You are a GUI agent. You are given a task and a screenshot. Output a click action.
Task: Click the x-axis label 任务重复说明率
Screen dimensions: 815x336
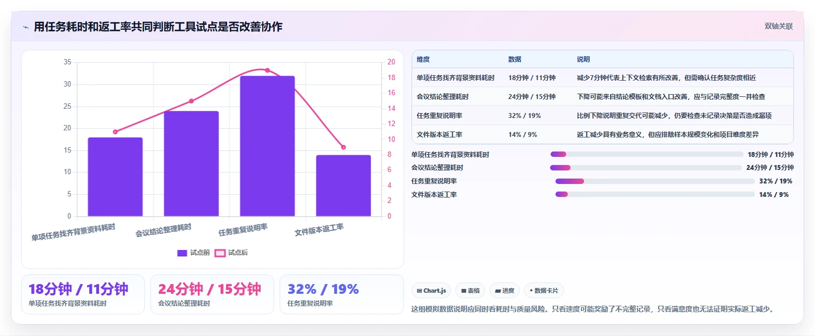click(243, 230)
